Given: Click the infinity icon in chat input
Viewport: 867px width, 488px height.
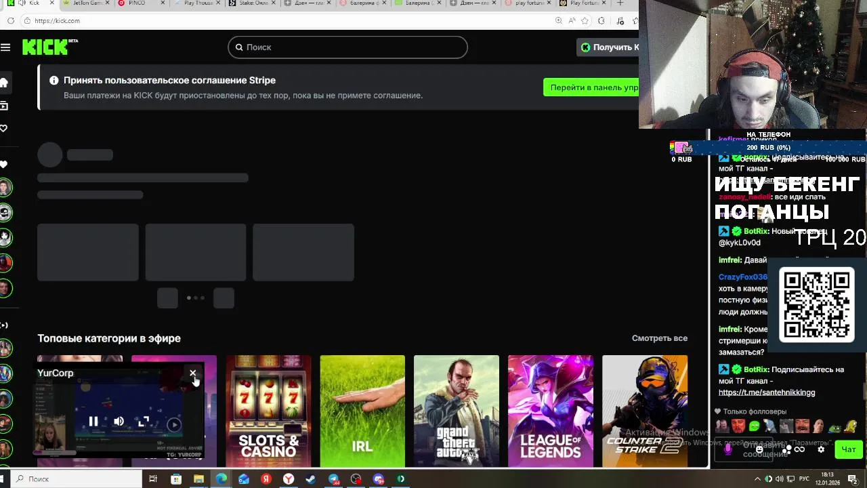Looking at the screenshot, I should (799, 449).
